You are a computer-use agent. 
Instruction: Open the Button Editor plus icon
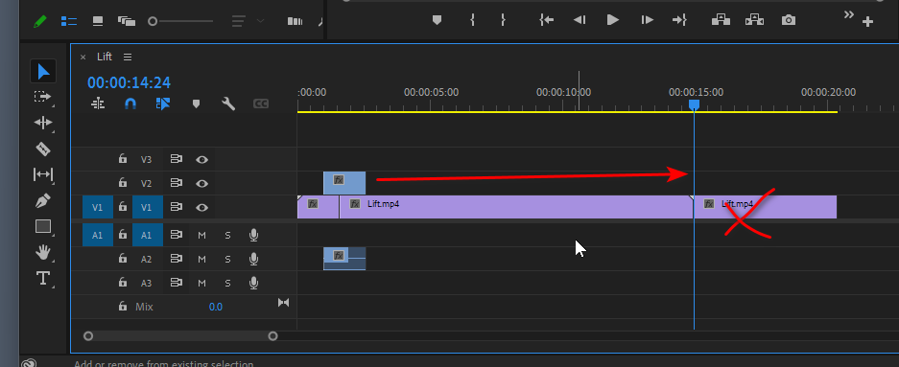coord(867,22)
